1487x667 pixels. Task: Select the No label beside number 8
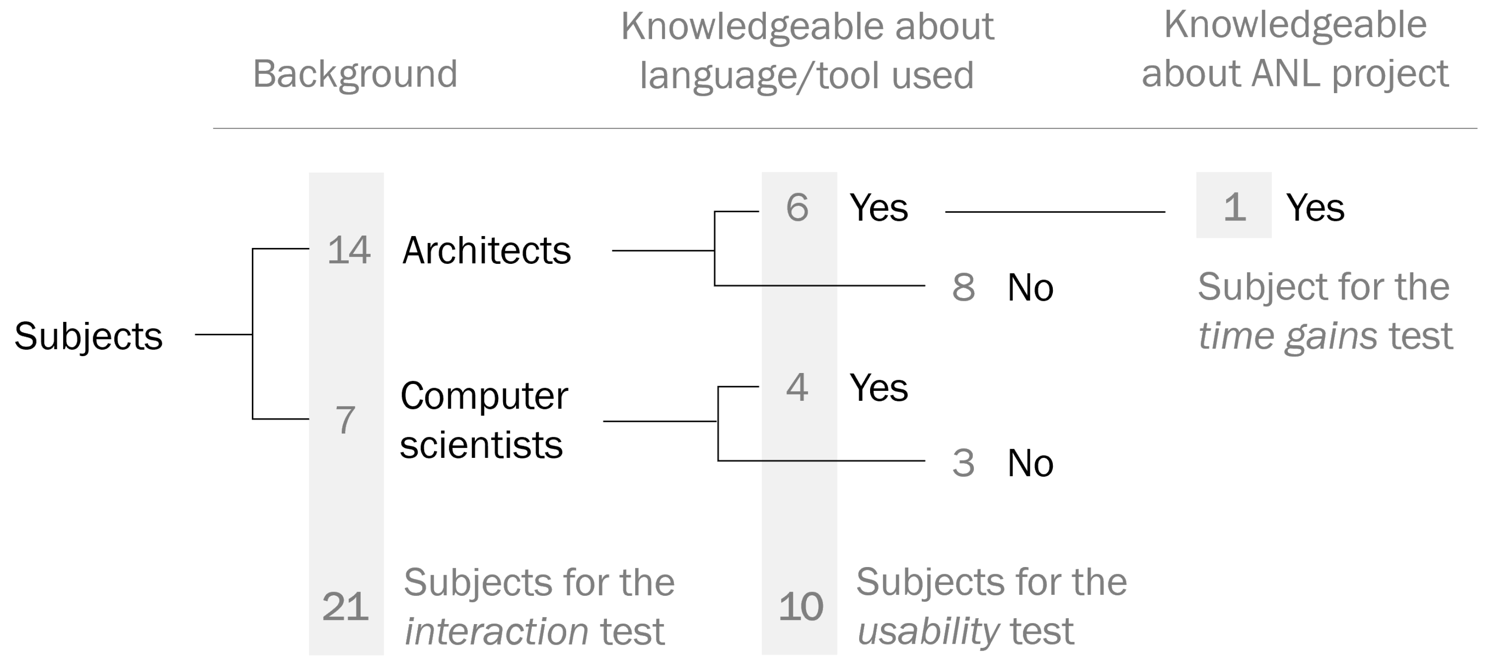1030,287
